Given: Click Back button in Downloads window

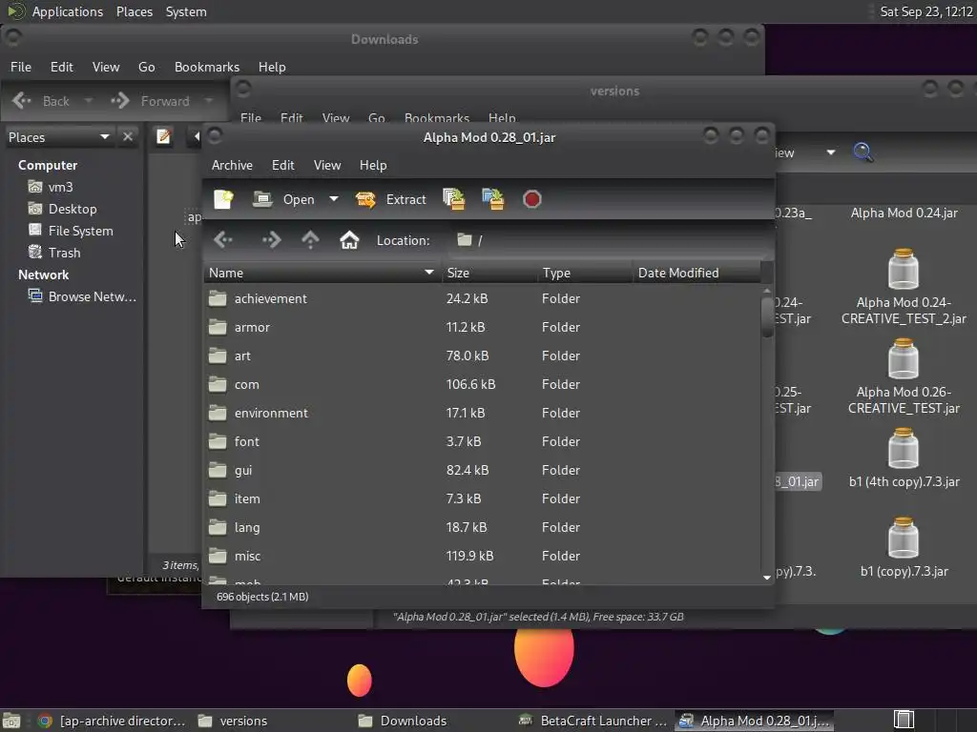Looking at the screenshot, I should tap(41, 101).
